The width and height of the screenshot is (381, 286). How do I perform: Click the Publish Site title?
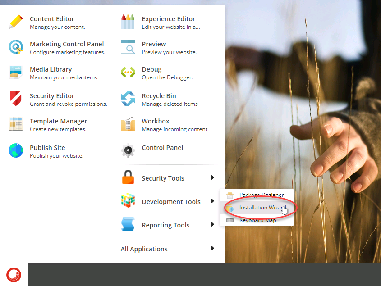click(x=47, y=148)
